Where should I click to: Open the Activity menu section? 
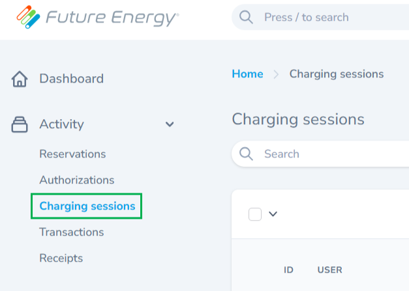pyautogui.click(x=61, y=124)
